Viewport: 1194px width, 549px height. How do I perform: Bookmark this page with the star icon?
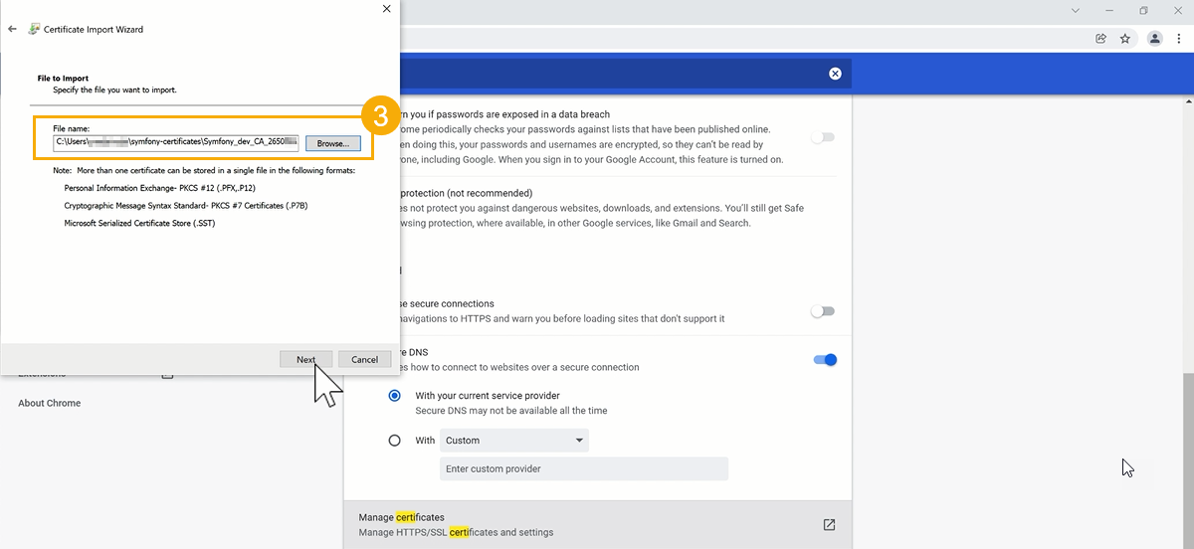pyautogui.click(x=1124, y=39)
